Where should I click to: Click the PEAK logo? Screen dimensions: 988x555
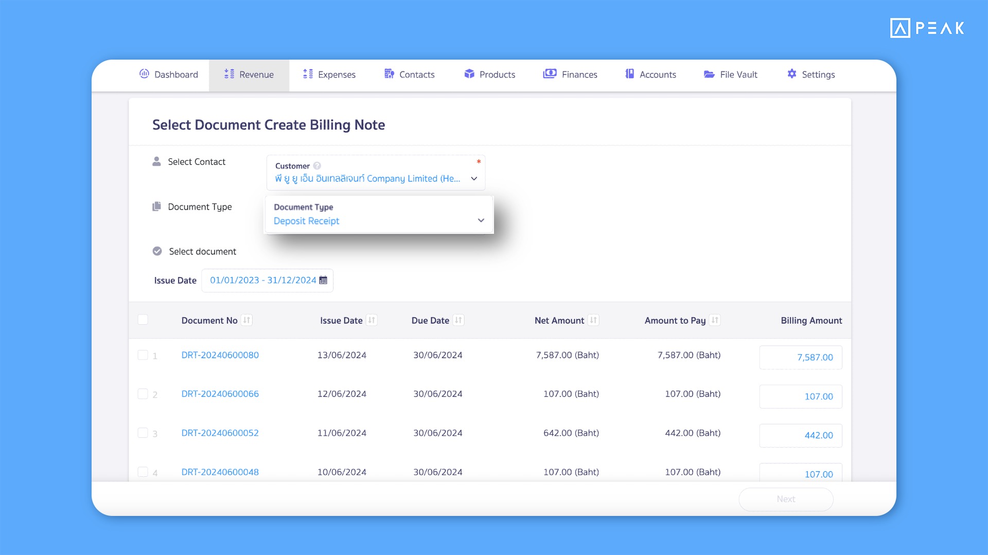coord(927,28)
